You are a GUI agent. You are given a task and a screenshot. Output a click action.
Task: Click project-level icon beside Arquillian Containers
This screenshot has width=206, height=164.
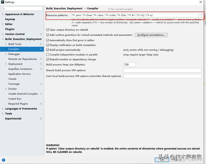(x=41, y=69)
